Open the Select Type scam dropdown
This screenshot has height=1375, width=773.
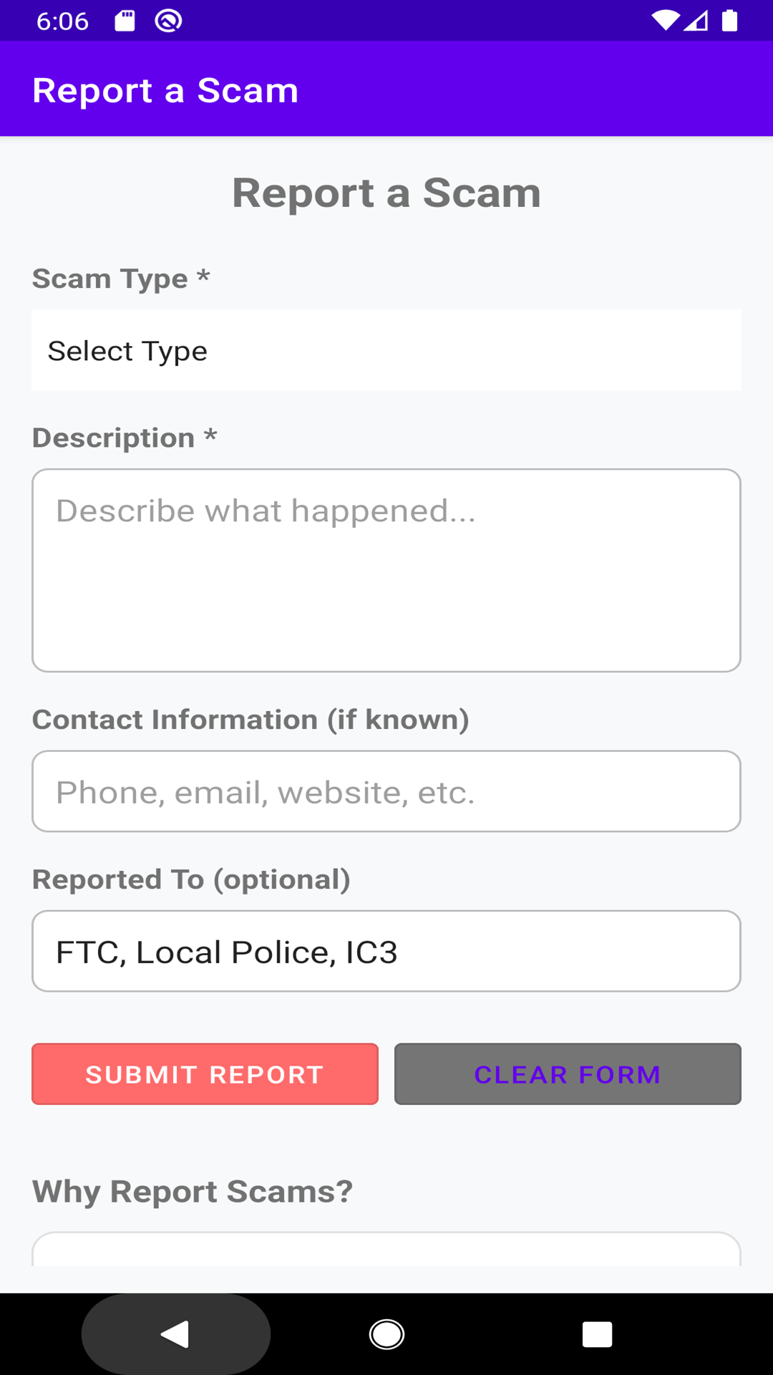pos(386,350)
